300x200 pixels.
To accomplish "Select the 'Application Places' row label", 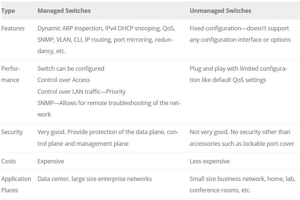I will [x=16, y=185].
